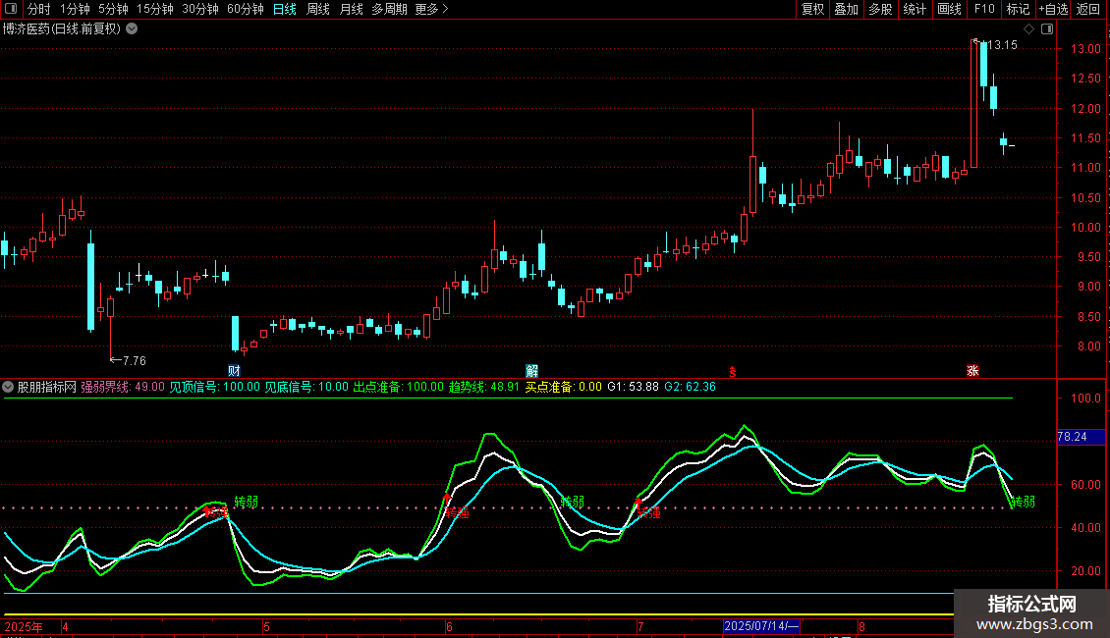Open 多周期 multi-period view
The image size is (1110, 638).
coord(389,9)
